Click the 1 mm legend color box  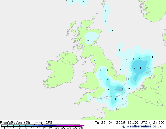click(x=16, y=126)
